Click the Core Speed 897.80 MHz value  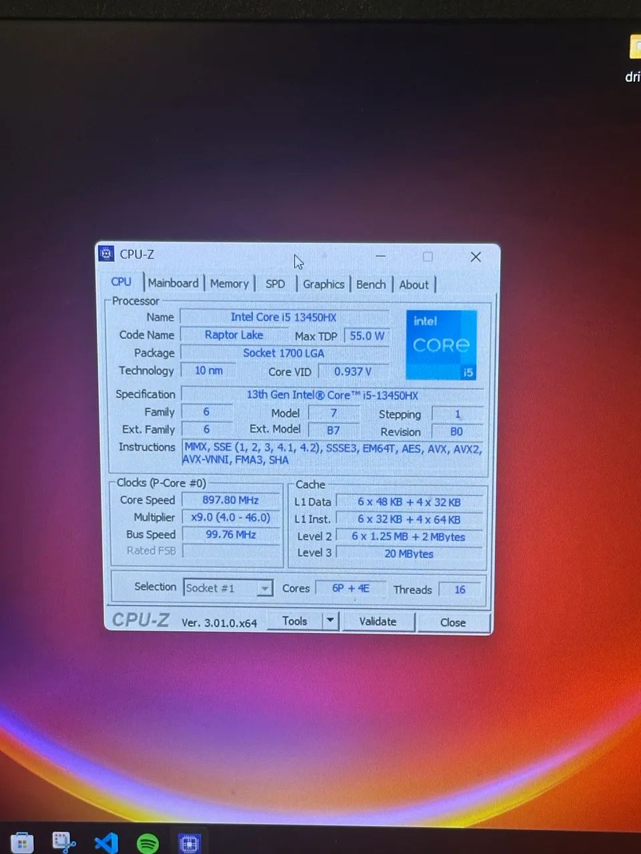(x=230, y=500)
